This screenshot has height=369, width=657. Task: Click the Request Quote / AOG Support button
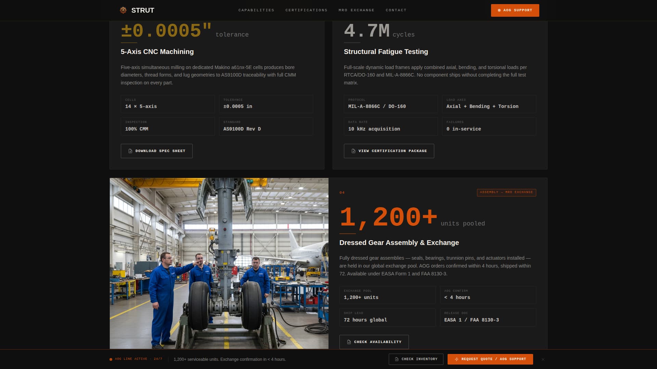tap(490, 359)
